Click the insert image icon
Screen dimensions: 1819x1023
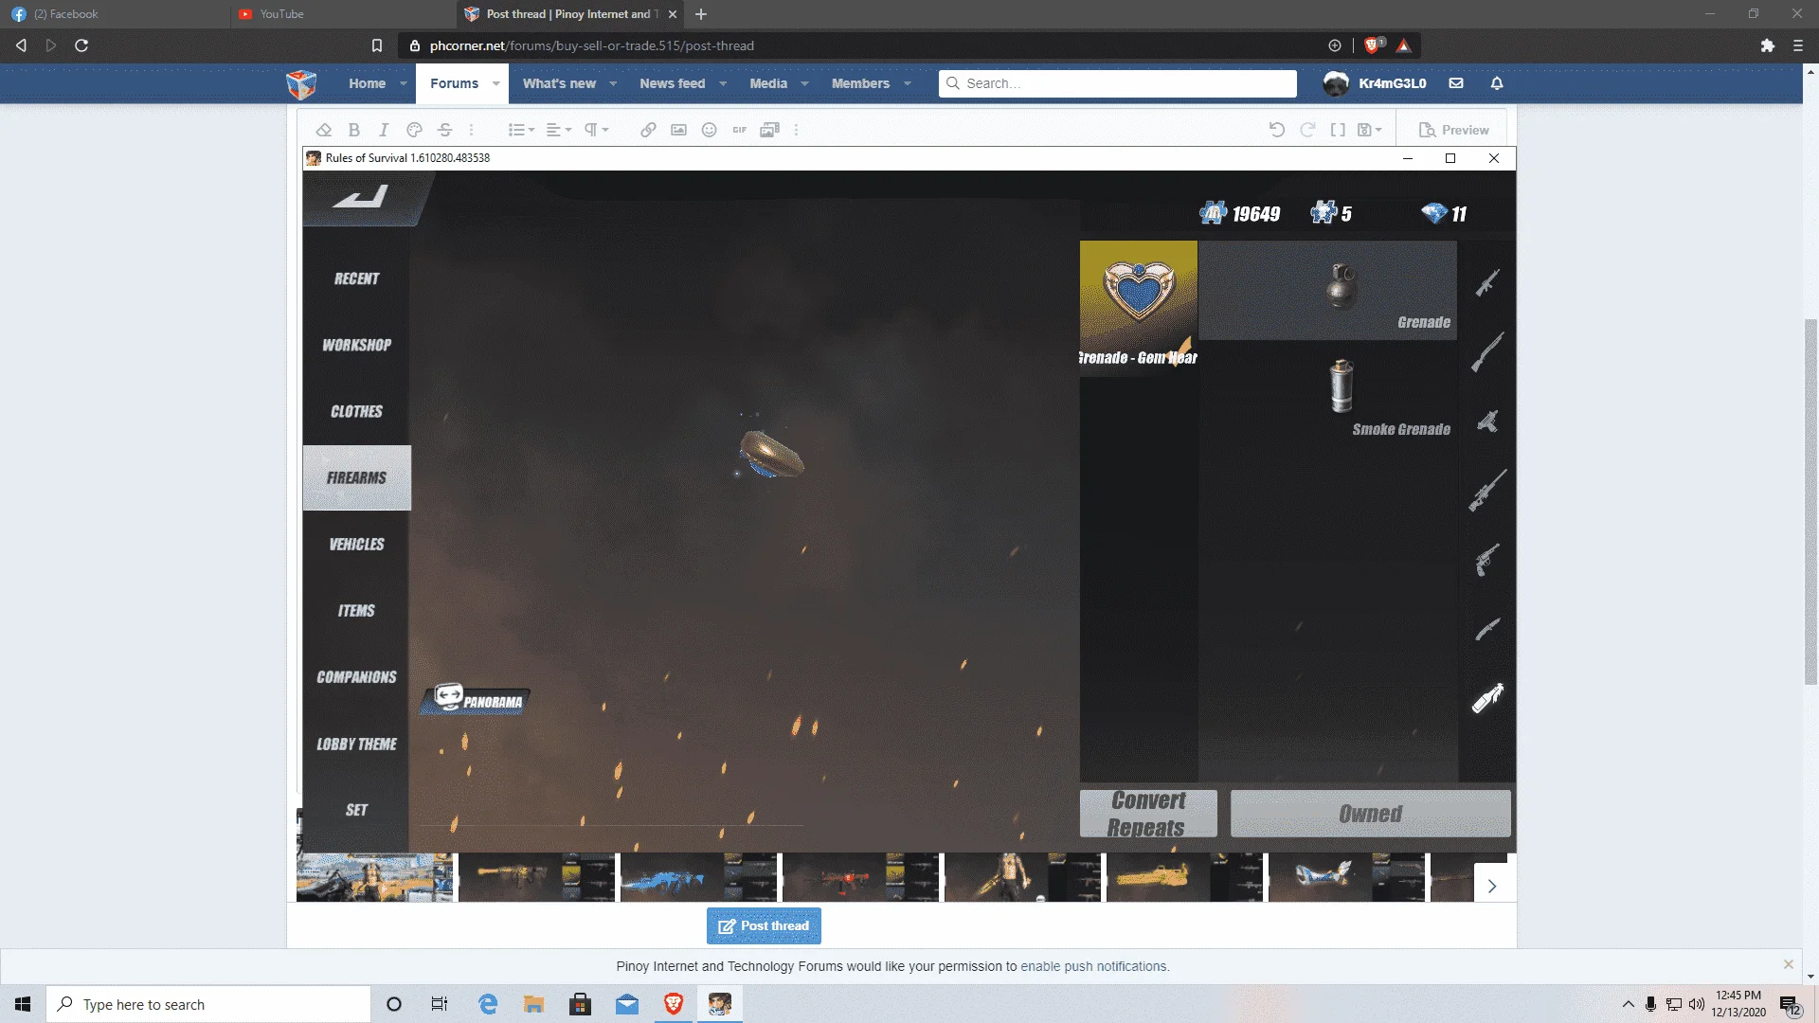point(678,130)
